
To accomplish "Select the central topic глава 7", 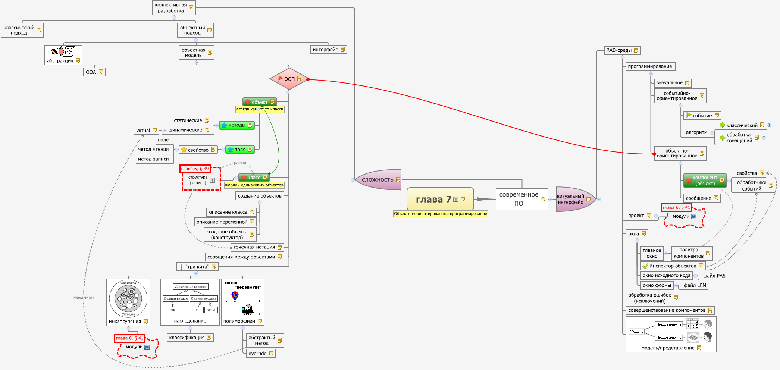I will click(x=433, y=199).
